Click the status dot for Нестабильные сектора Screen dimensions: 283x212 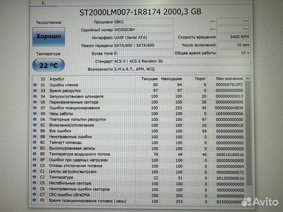34,183
